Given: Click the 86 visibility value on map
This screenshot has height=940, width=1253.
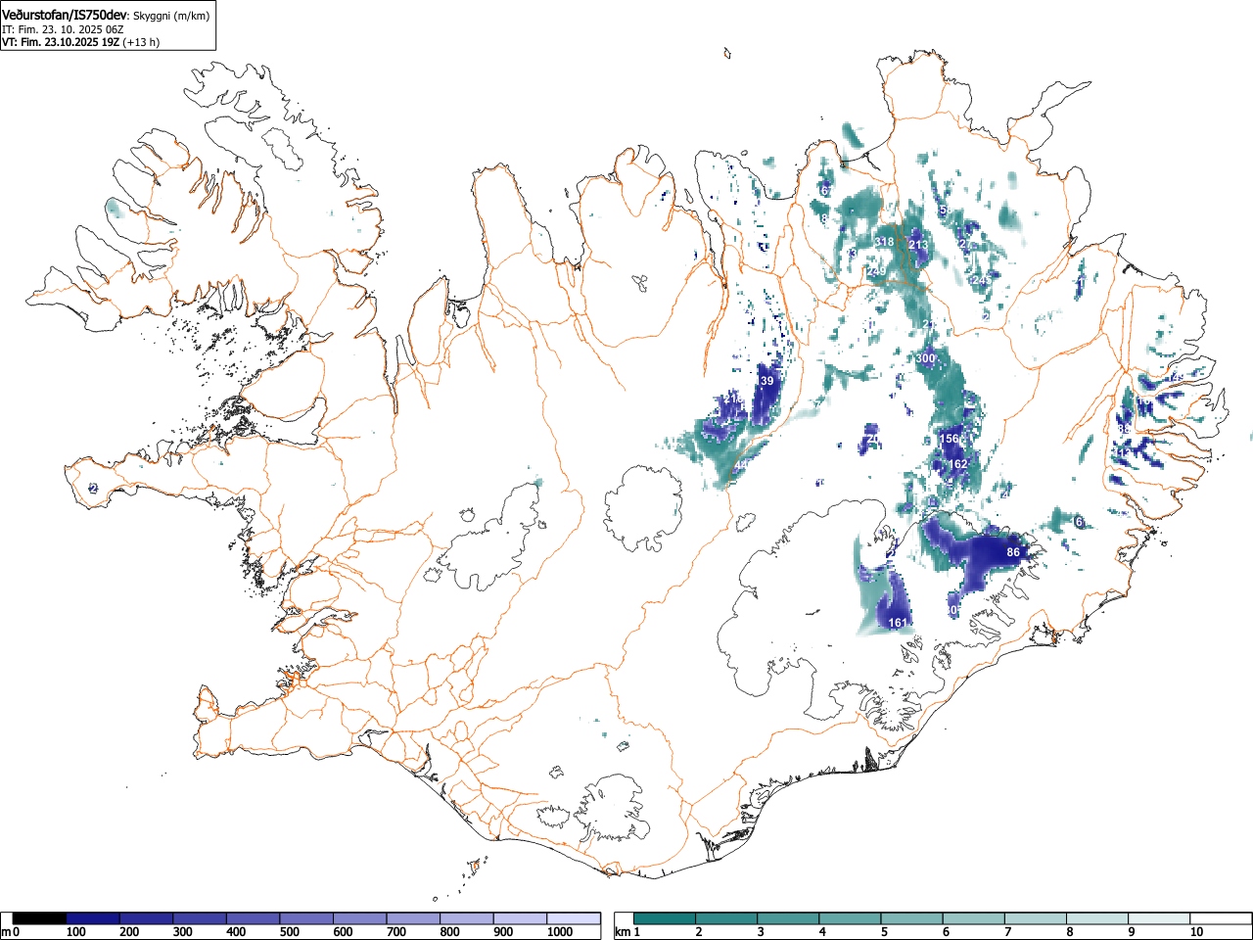Looking at the screenshot, I should pos(1013,552).
